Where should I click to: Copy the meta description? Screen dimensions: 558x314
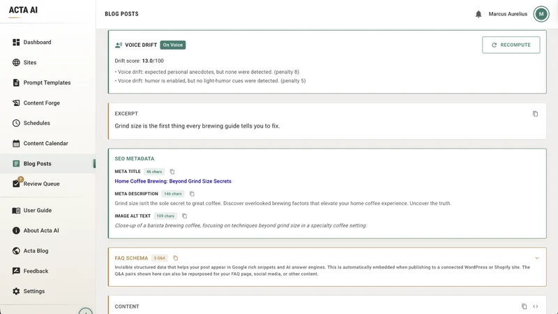coord(192,194)
